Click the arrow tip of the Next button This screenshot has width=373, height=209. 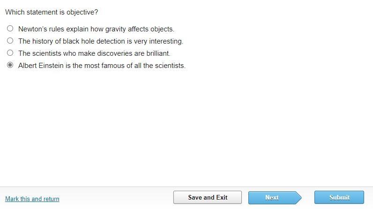(298, 197)
